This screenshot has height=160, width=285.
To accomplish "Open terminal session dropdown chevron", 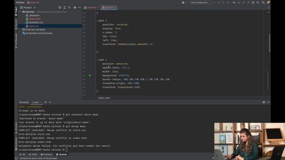I will tap(50, 102).
